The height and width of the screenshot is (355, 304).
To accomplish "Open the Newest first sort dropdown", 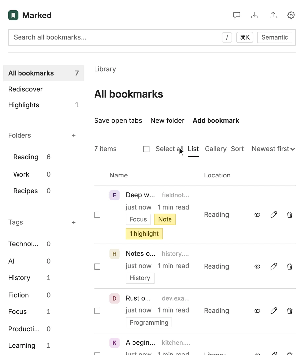I will 273,149.
